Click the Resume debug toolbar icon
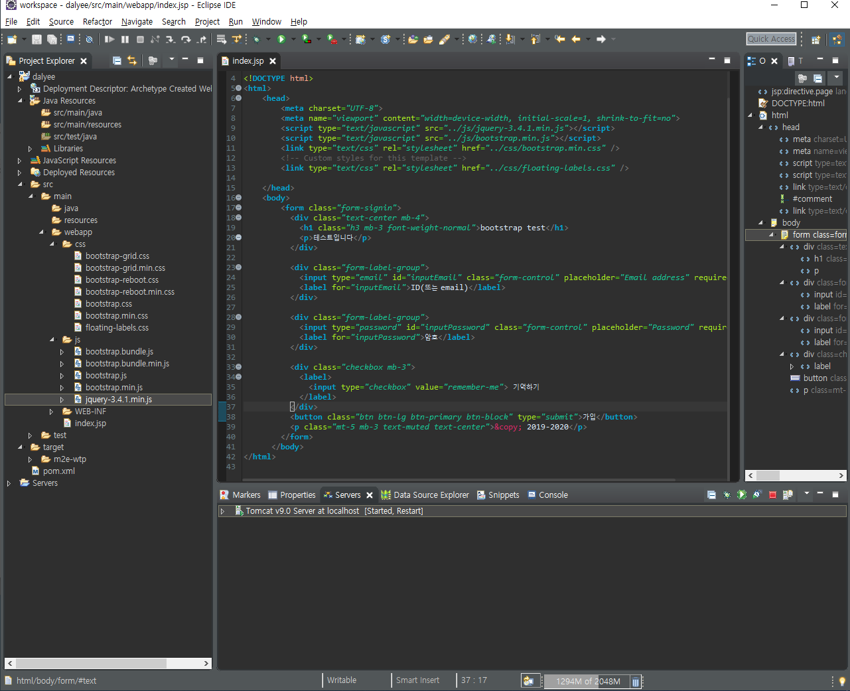 coord(109,39)
